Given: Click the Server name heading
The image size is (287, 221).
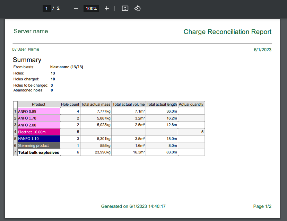Looking at the screenshot, I should [31, 31].
